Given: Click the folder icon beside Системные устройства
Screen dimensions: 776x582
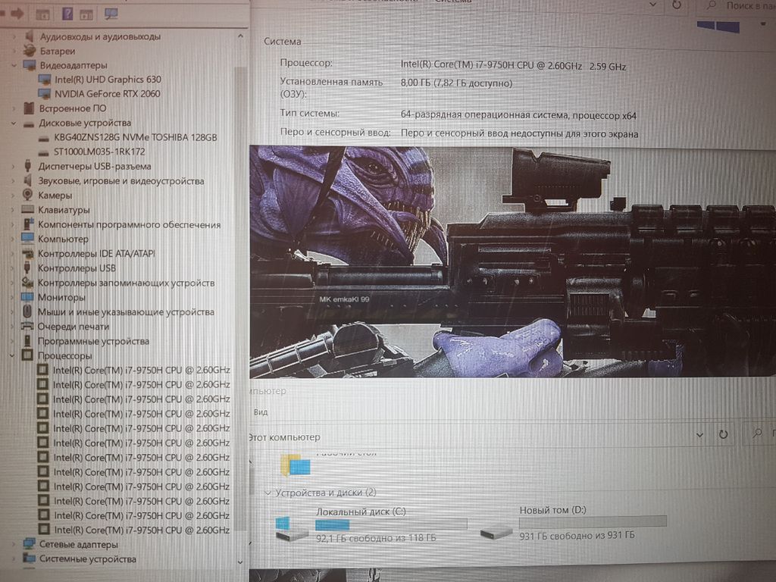Looking at the screenshot, I should [30, 559].
